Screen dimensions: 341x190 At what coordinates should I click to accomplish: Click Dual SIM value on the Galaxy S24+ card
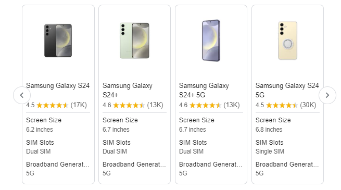[x=115, y=151]
